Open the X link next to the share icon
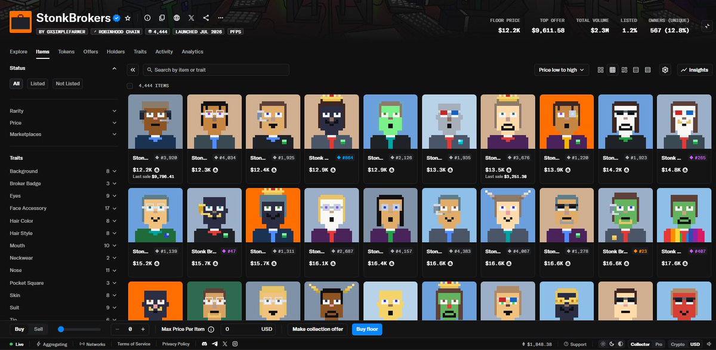Viewport: 716px width, 350px height. (x=191, y=18)
